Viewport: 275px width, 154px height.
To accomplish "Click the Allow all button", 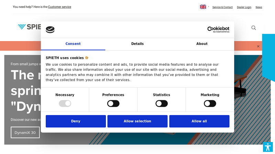I will [x=199, y=121].
